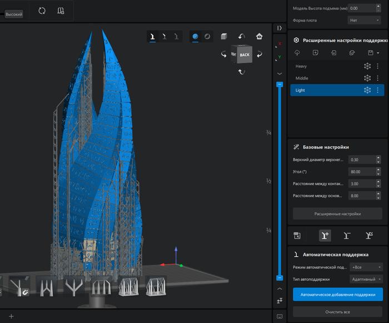The height and width of the screenshot is (323, 389).
Task: Toggle transparent model render mode
Action: 207,37
